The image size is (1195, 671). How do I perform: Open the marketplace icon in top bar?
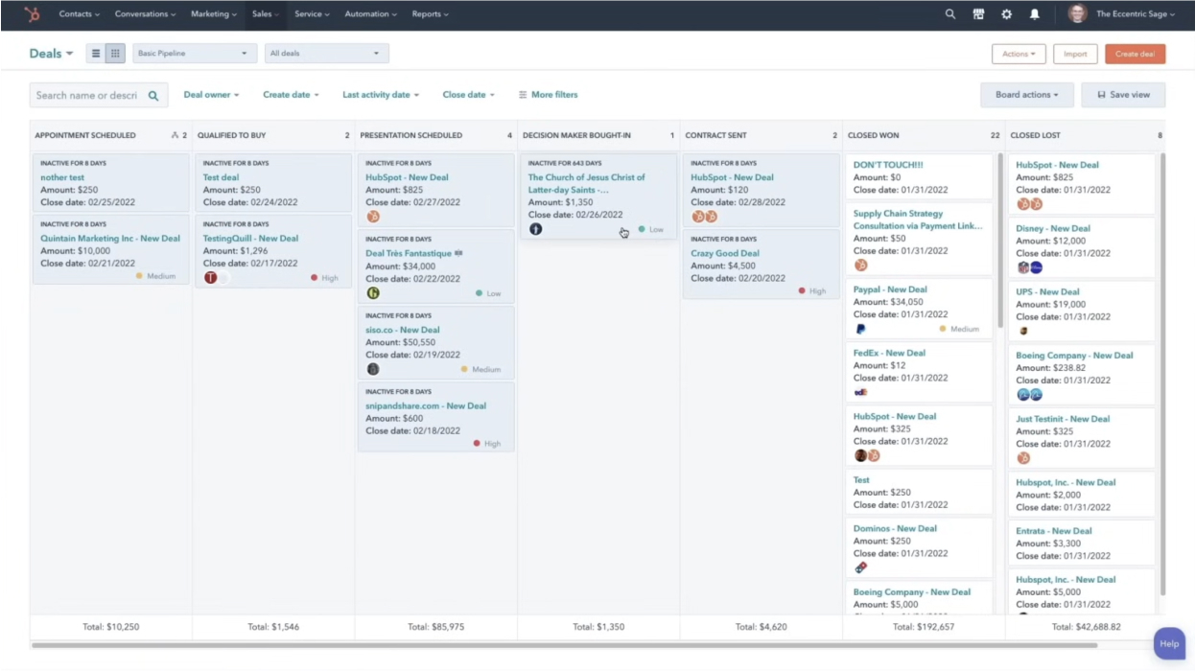coord(978,14)
